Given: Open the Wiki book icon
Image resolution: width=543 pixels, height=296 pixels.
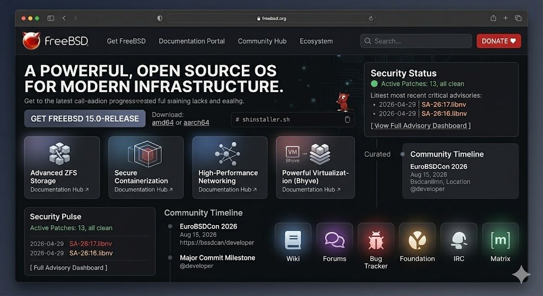Looking at the screenshot, I should [293, 240].
